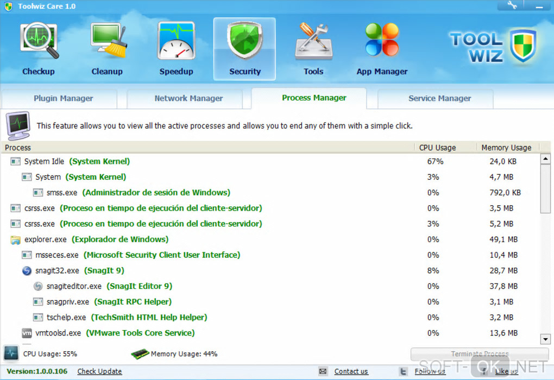Click the Memory Usage: 44% status text
The width and height of the screenshot is (554, 380).
click(184, 354)
